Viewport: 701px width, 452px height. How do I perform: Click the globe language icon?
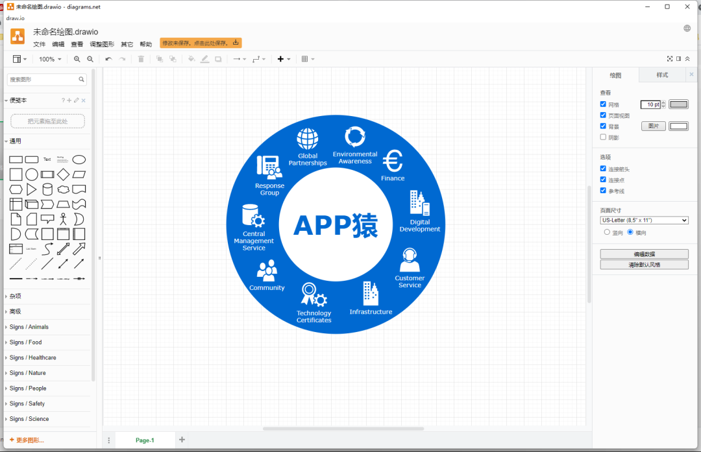(x=687, y=28)
